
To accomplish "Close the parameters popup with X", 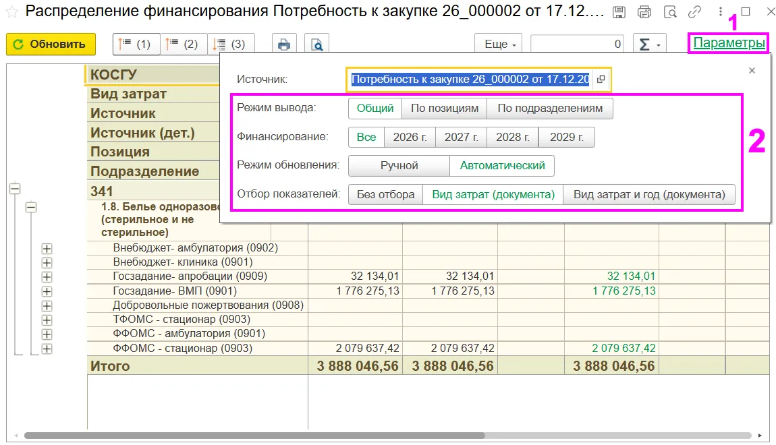I will [752, 71].
